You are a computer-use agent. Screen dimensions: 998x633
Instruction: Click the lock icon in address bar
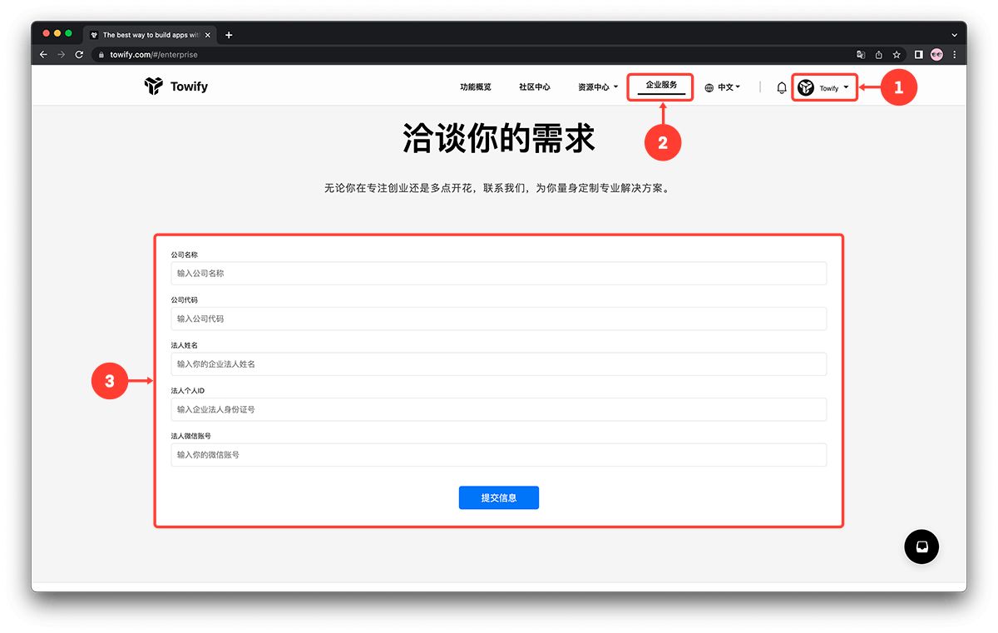tap(101, 55)
